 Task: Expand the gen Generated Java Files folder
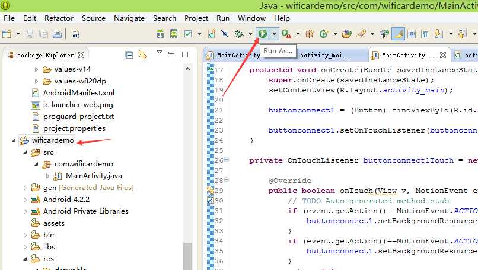click(x=25, y=188)
